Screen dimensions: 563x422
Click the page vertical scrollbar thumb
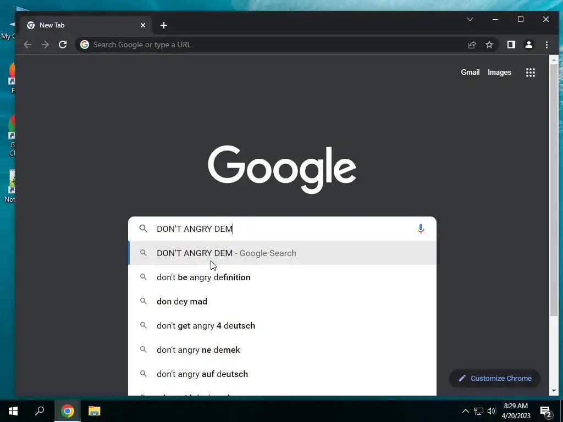(x=553, y=190)
